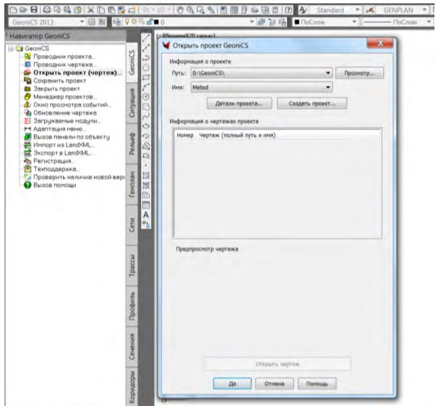This screenshot has width=440, height=406.
Task: Switch to the Сечения side tab
Action: [x=132, y=346]
